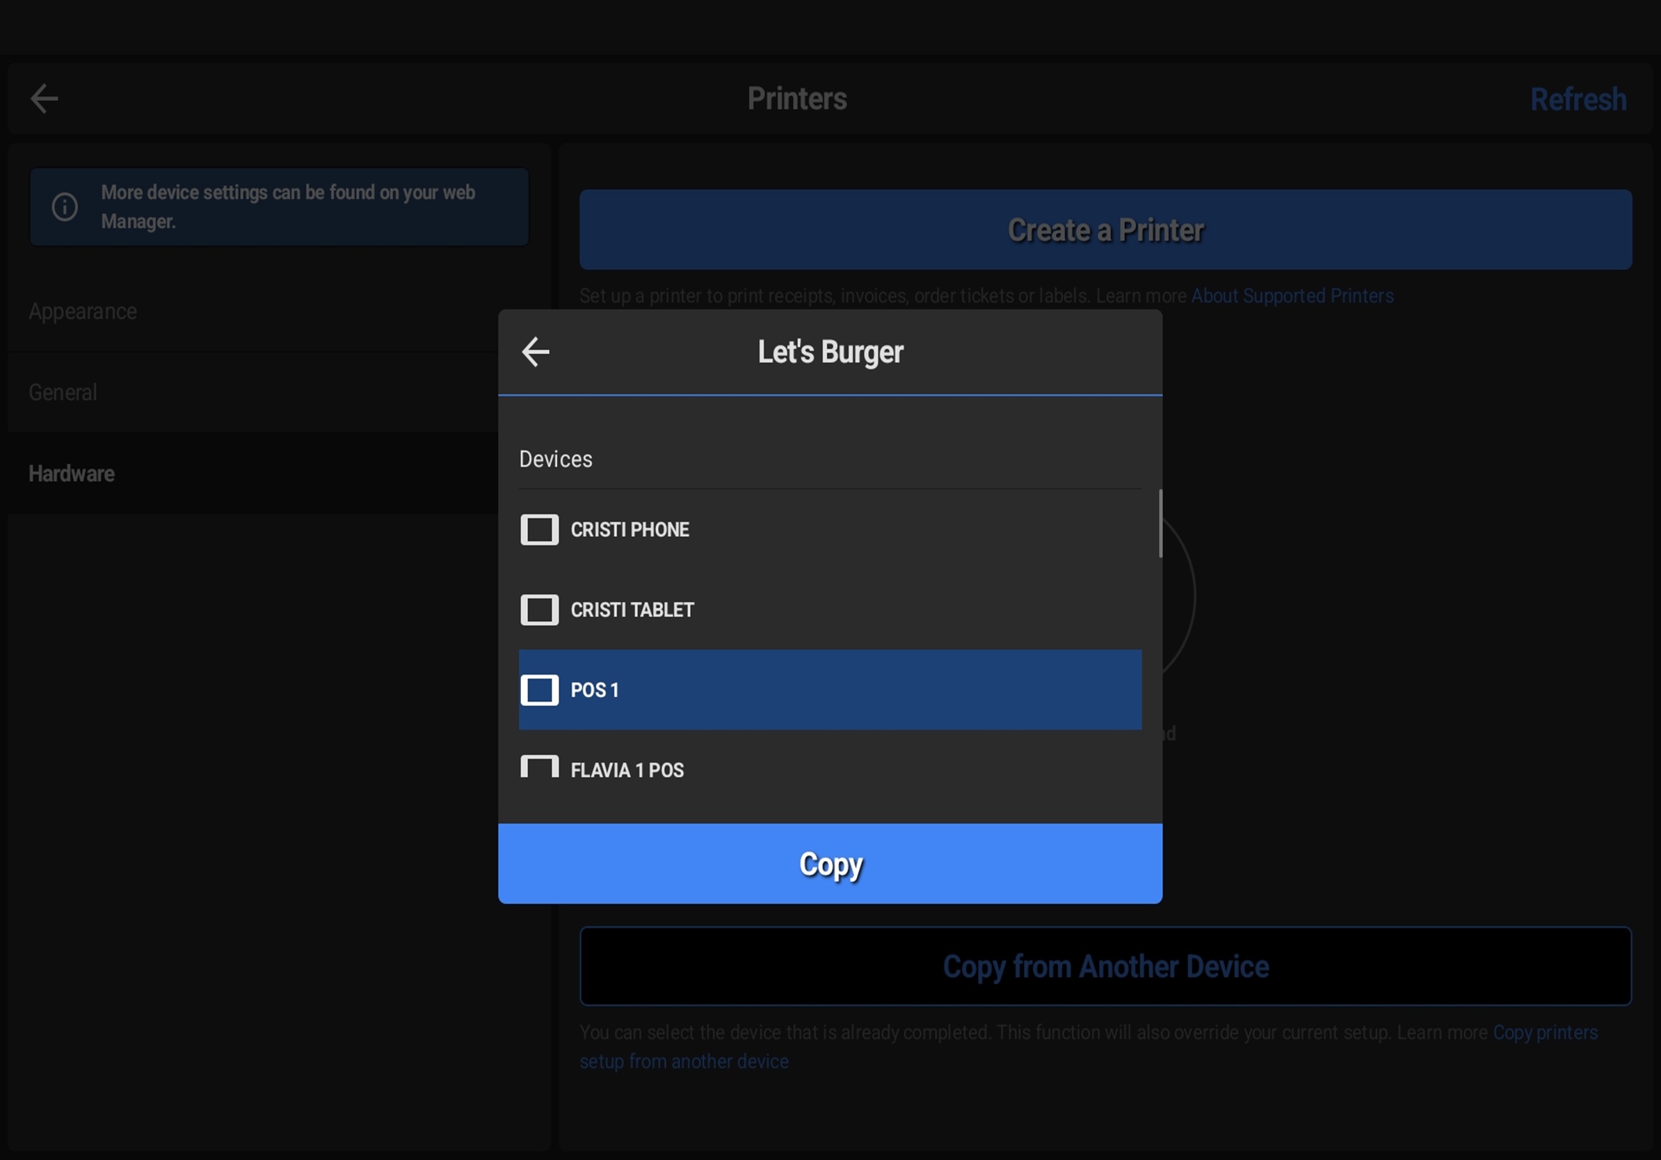
Task: Open the About Supported Printers link
Action: (1292, 296)
